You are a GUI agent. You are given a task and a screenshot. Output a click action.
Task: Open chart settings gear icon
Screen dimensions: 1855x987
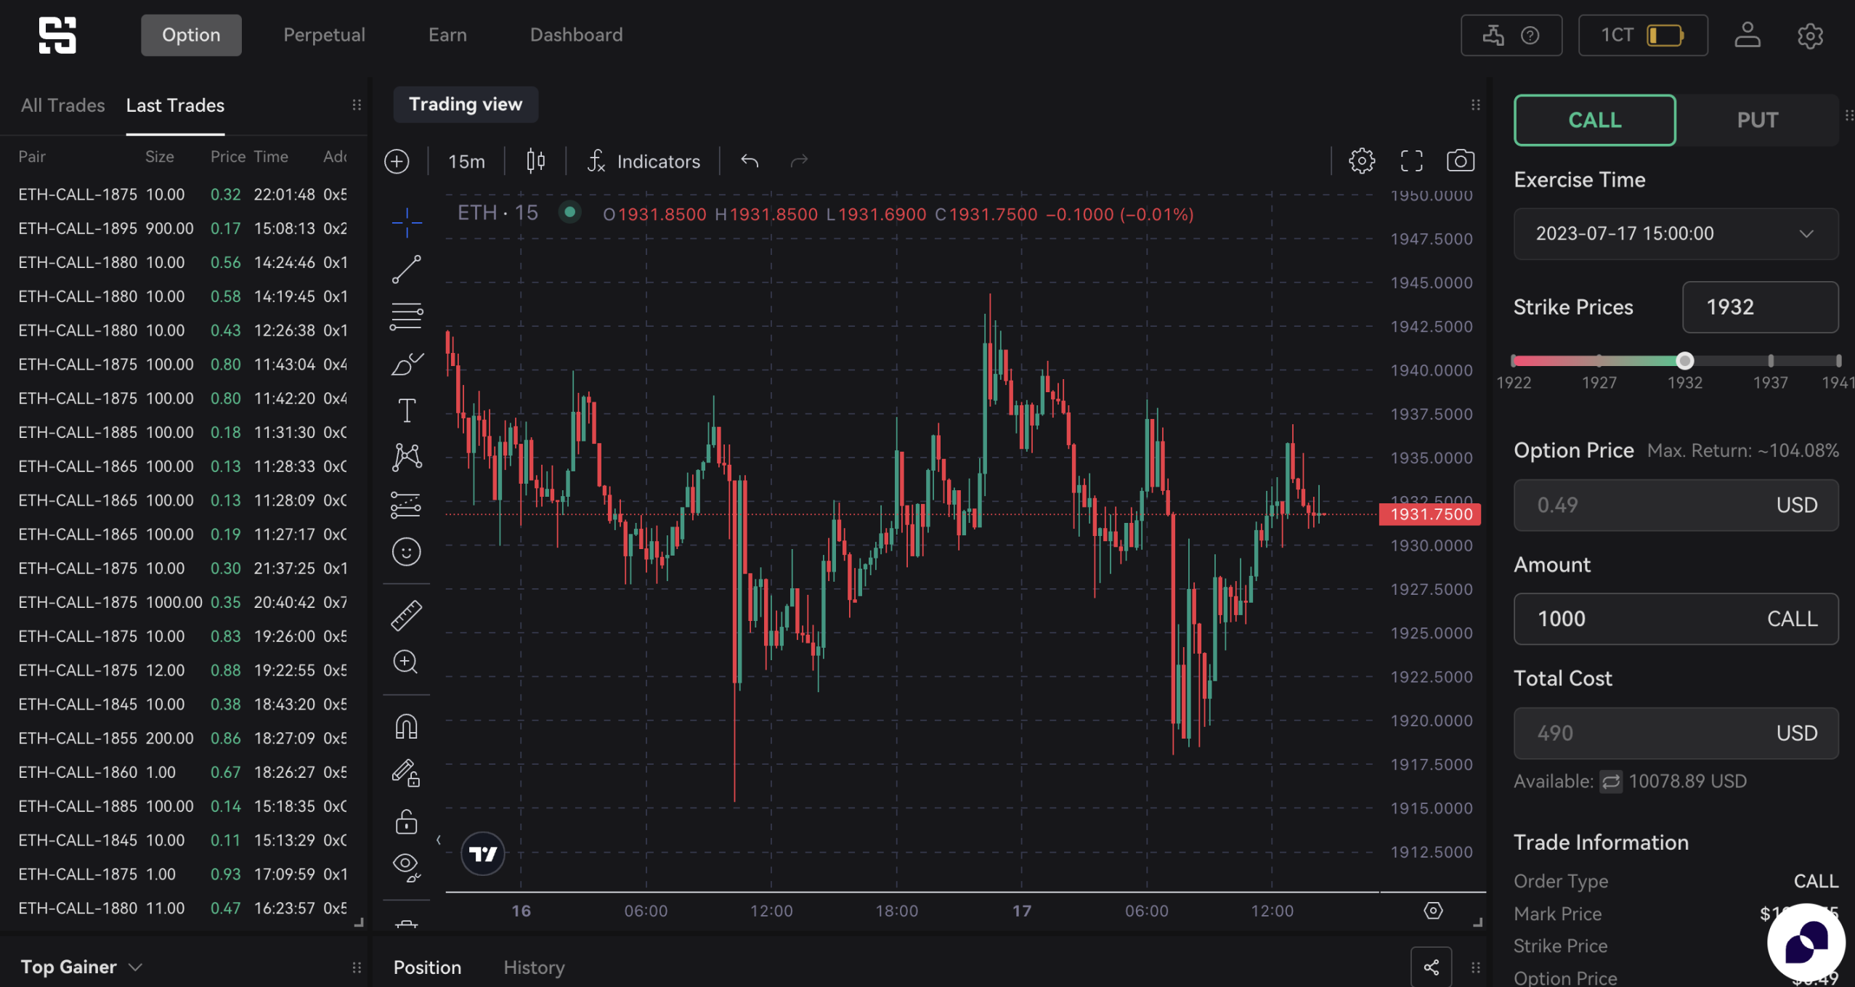(1362, 161)
